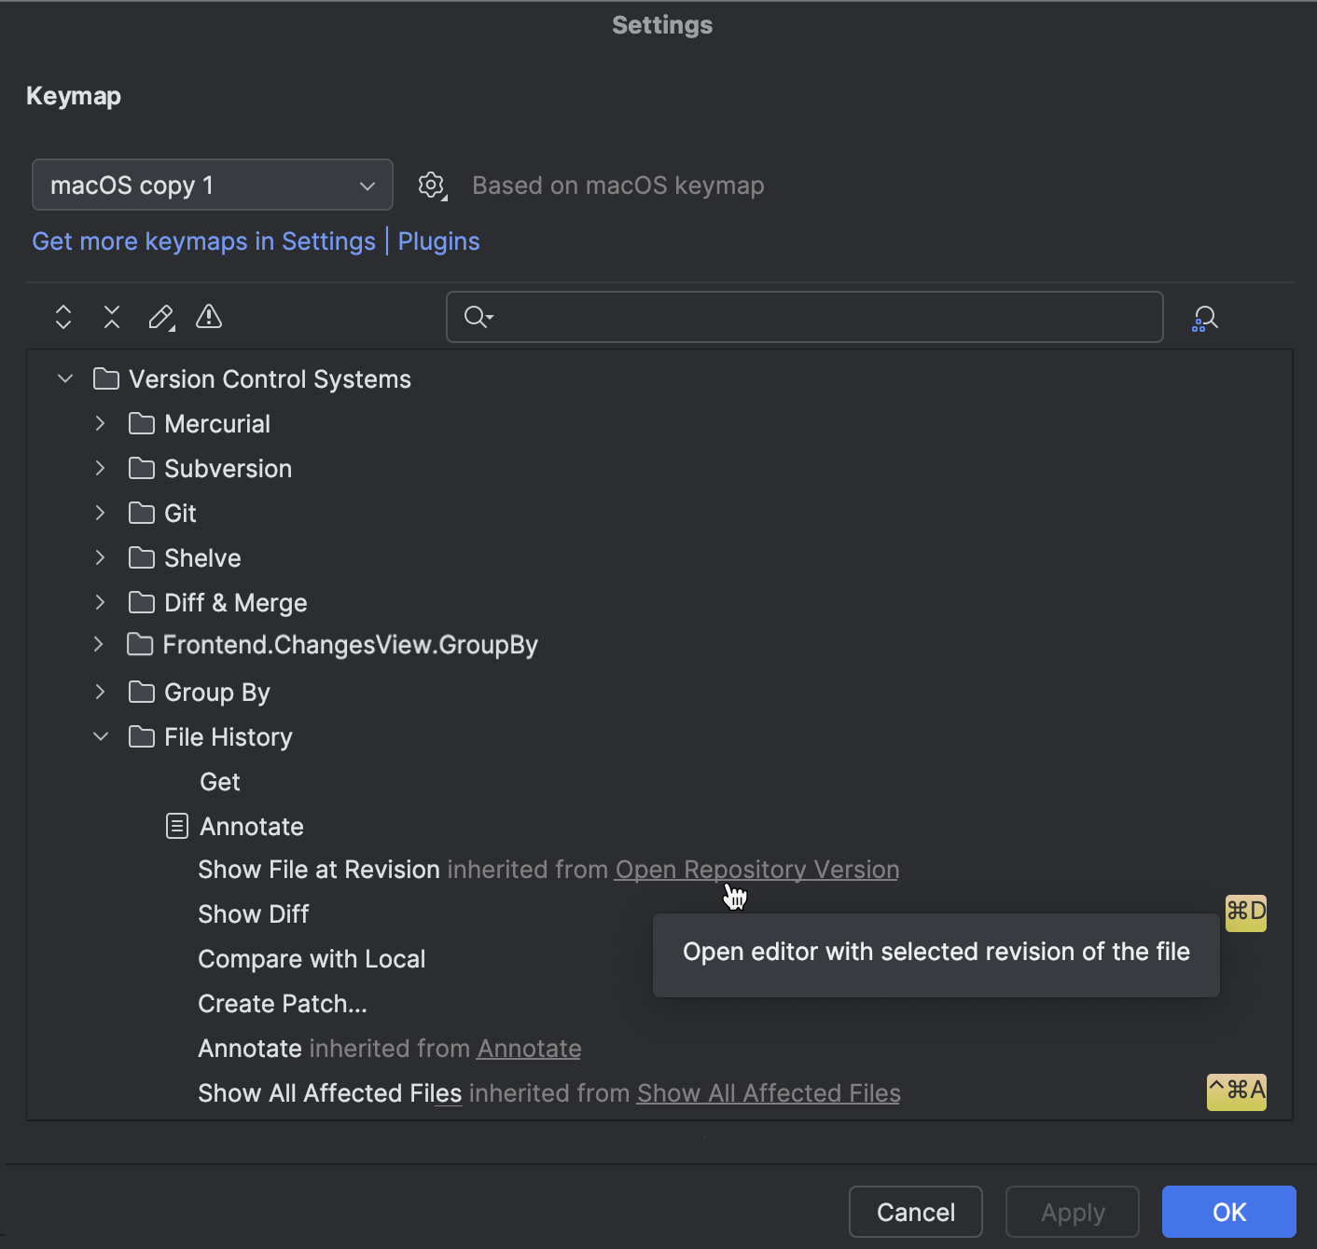Click inside the shortcut search field

click(x=802, y=317)
